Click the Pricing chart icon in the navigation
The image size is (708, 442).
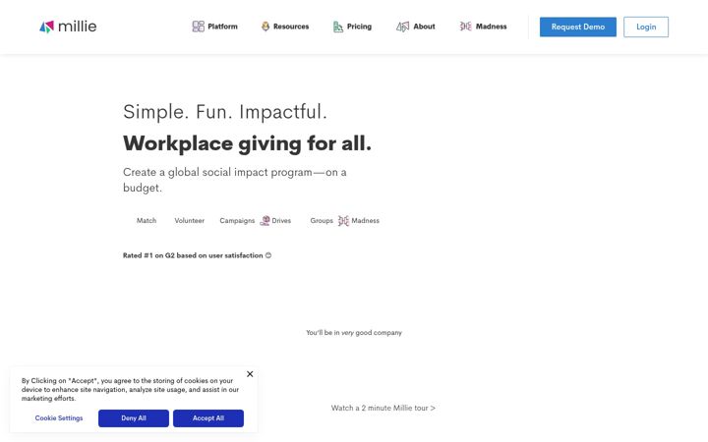(x=338, y=27)
